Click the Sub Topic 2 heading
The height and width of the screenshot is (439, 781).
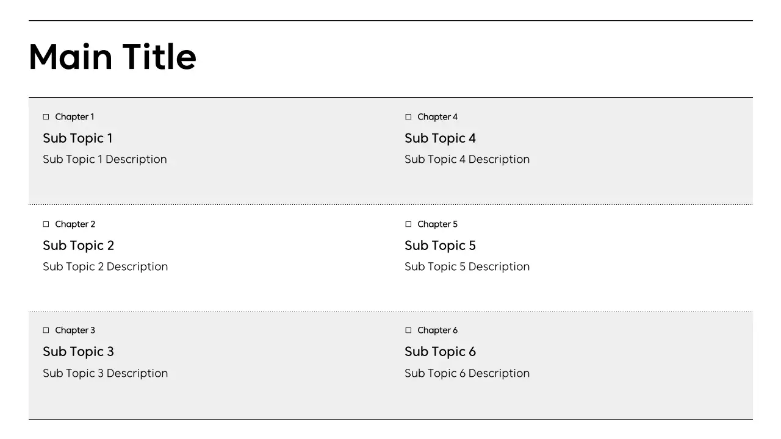78,246
